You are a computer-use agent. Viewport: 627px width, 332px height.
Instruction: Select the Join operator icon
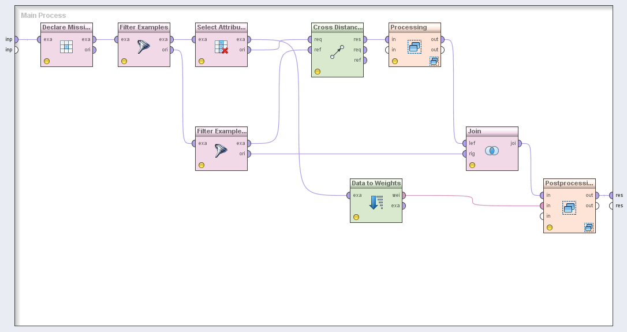click(492, 151)
